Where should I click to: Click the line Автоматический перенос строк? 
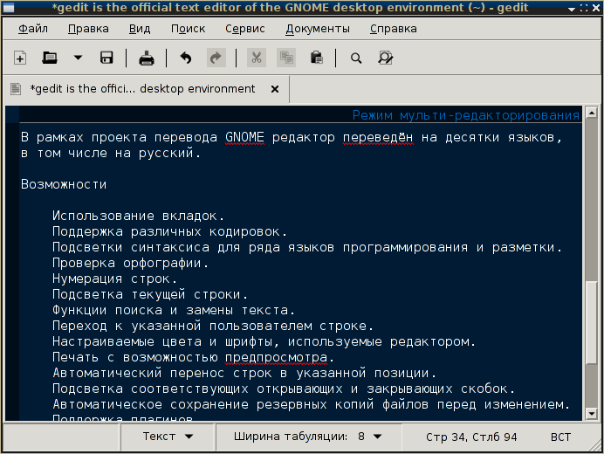[244, 373]
